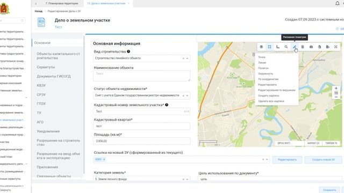
Task: Clear Статус объекта недвижимости selection
Action: 183,95
